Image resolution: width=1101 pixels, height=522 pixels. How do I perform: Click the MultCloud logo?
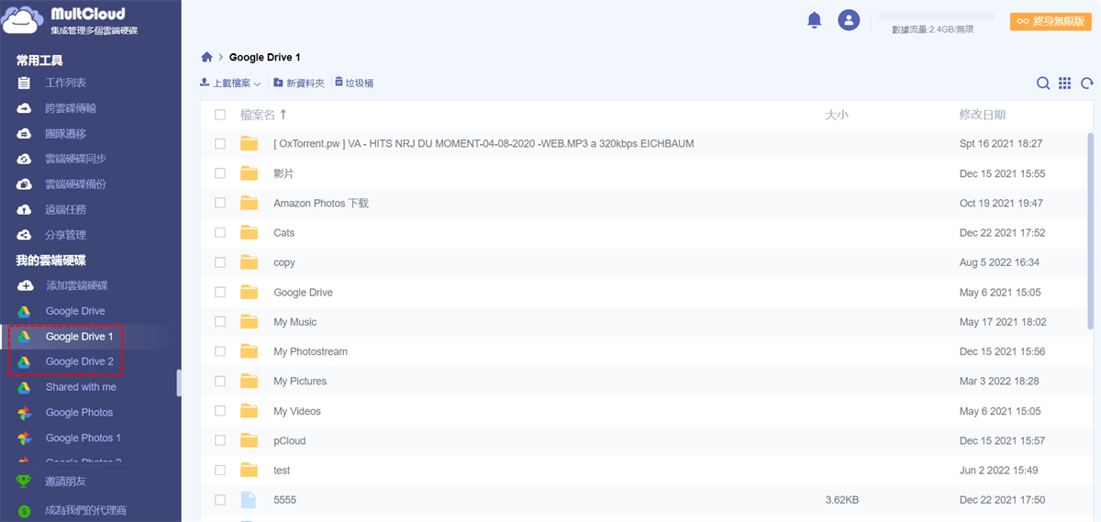pos(72,21)
